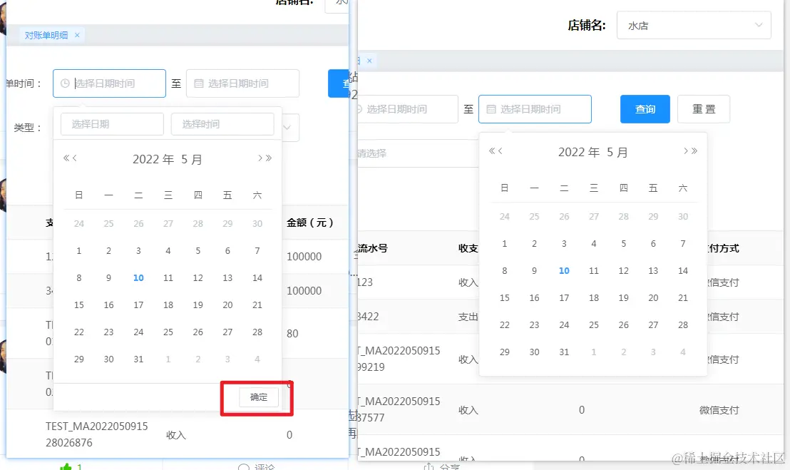Image resolution: width=790 pixels, height=470 pixels.
Task: Click TEST_MA202205091528026876 row in left table
Action: pos(176,435)
